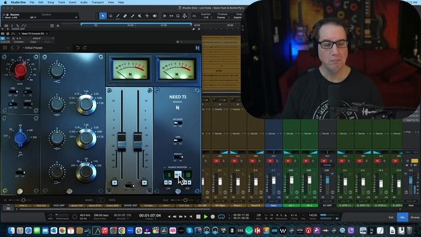
Task: Click the left VU meter
Action: coord(130,69)
